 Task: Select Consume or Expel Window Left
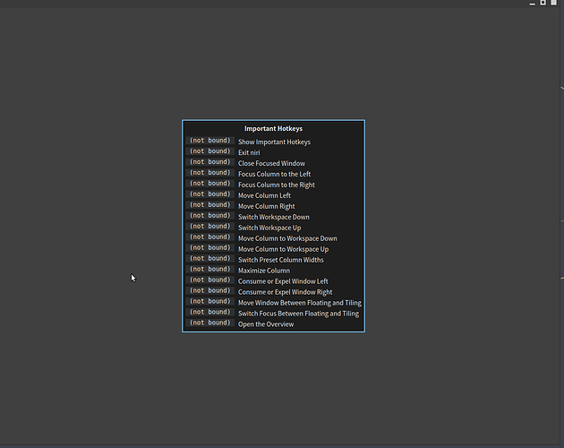point(283,281)
